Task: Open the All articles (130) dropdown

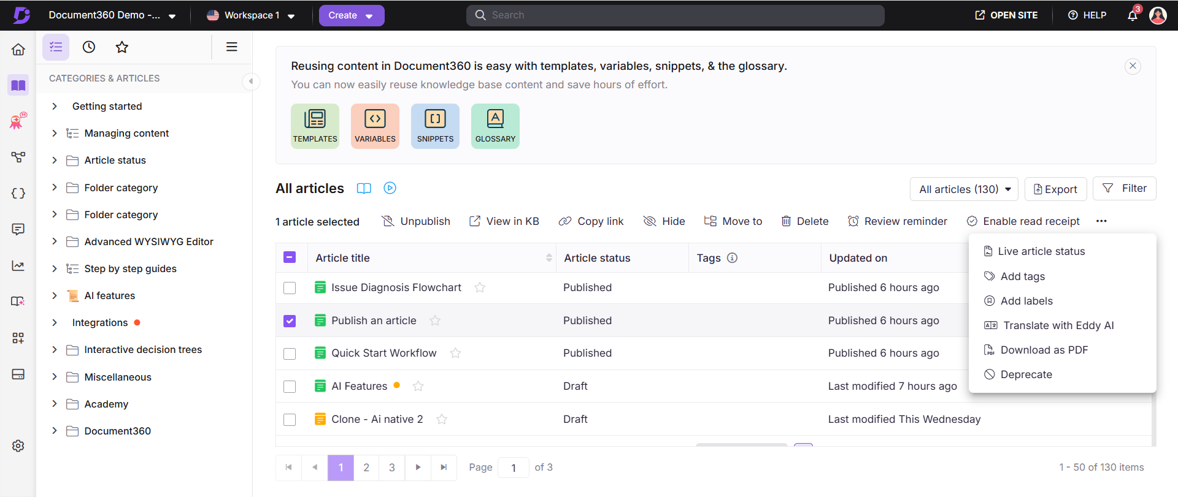Action: (964, 189)
